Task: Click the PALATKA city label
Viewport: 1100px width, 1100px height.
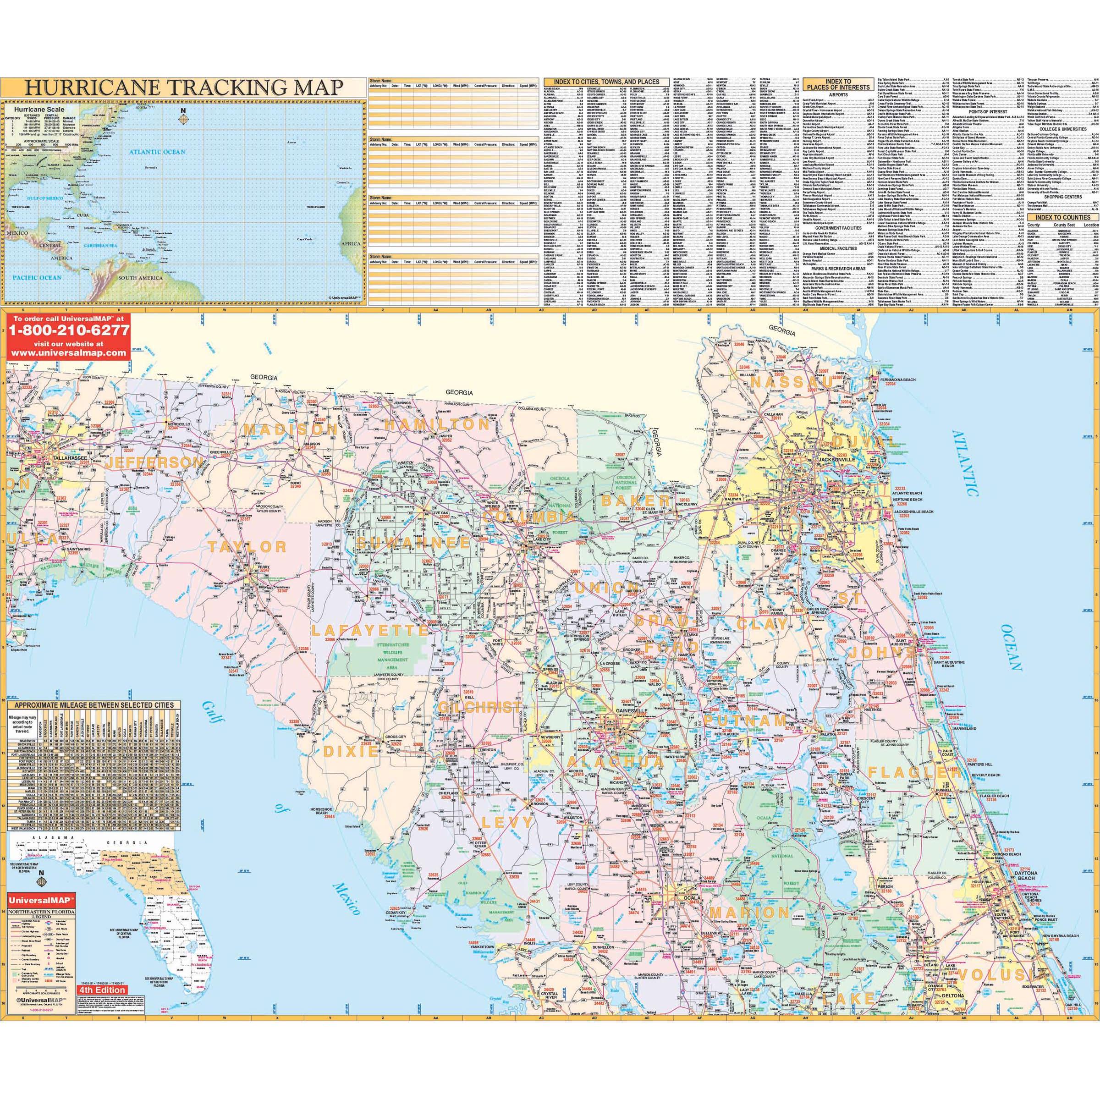Action: pyautogui.click(x=828, y=734)
